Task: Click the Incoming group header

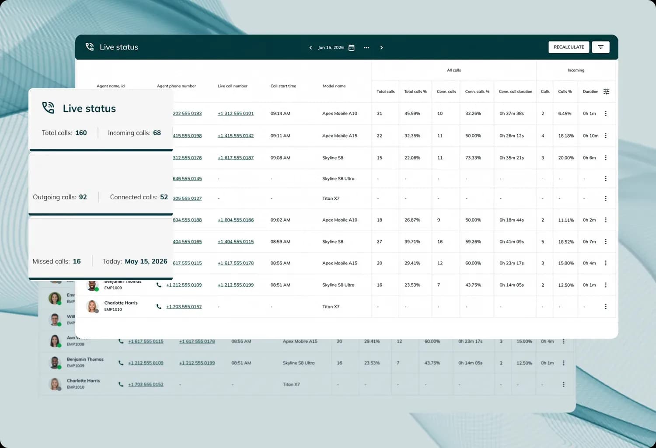Action: pos(576,70)
